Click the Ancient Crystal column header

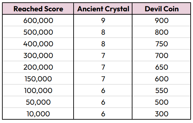[103, 9]
